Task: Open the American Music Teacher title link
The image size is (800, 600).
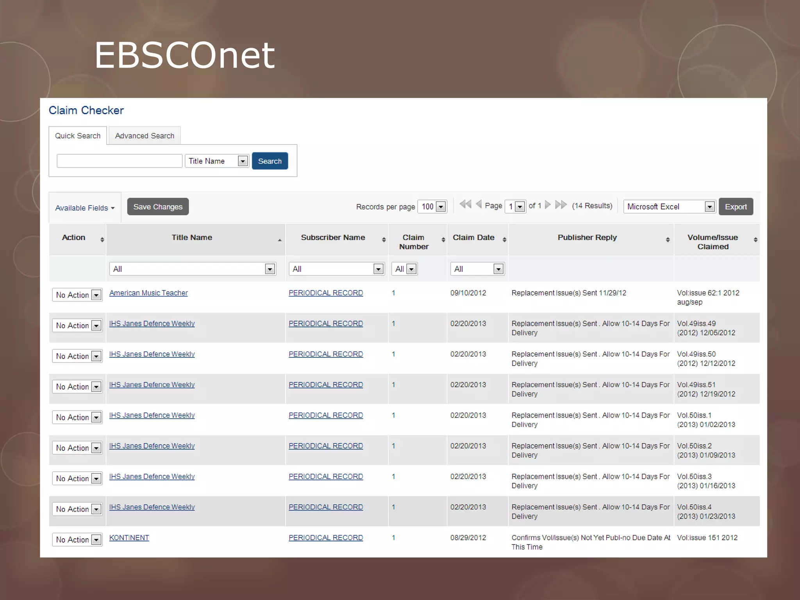Action: pyautogui.click(x=148, y=293)
